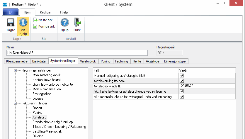Screen dimensions: 245x139
Task: Open quick access toolbar customize arrow
Action: (x=40, y=5)
